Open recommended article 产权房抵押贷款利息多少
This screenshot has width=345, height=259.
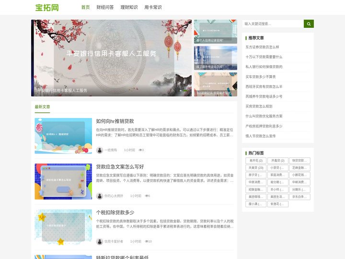[264, 126]
